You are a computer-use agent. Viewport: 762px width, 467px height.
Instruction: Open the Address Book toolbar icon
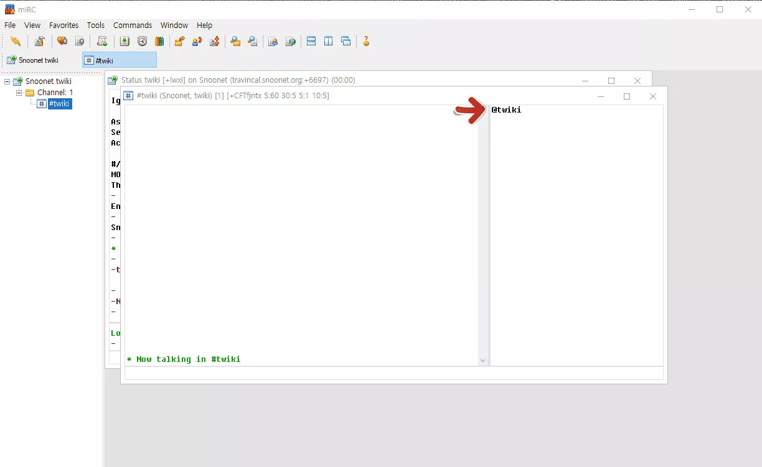point(125,42)
